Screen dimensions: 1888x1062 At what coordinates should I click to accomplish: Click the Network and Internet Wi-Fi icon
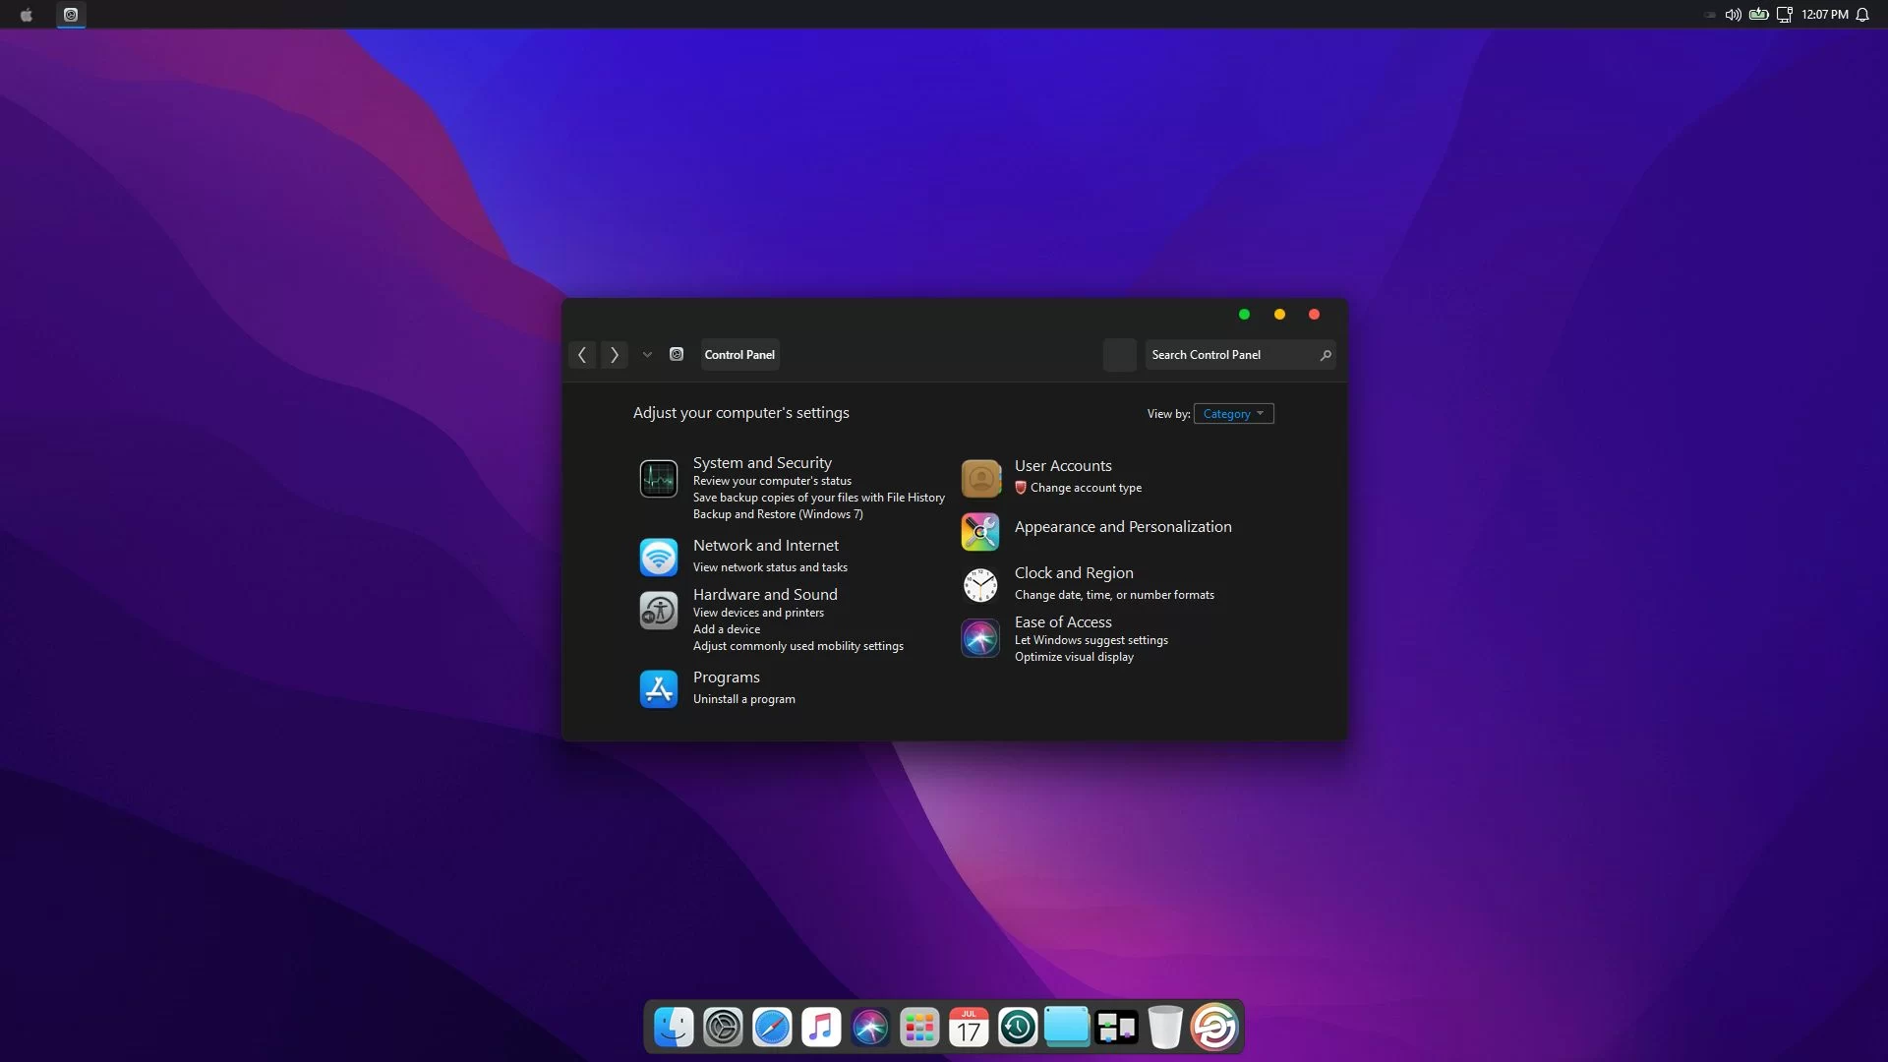(x=658, y=557)
